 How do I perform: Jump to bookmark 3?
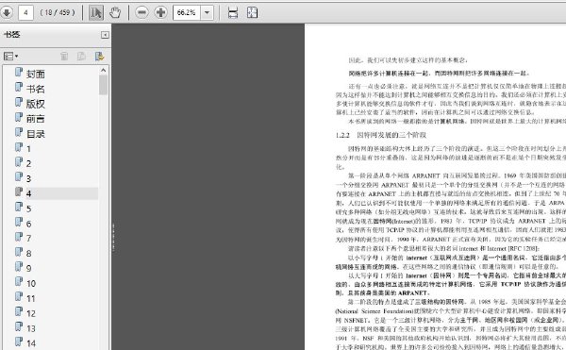28,178
